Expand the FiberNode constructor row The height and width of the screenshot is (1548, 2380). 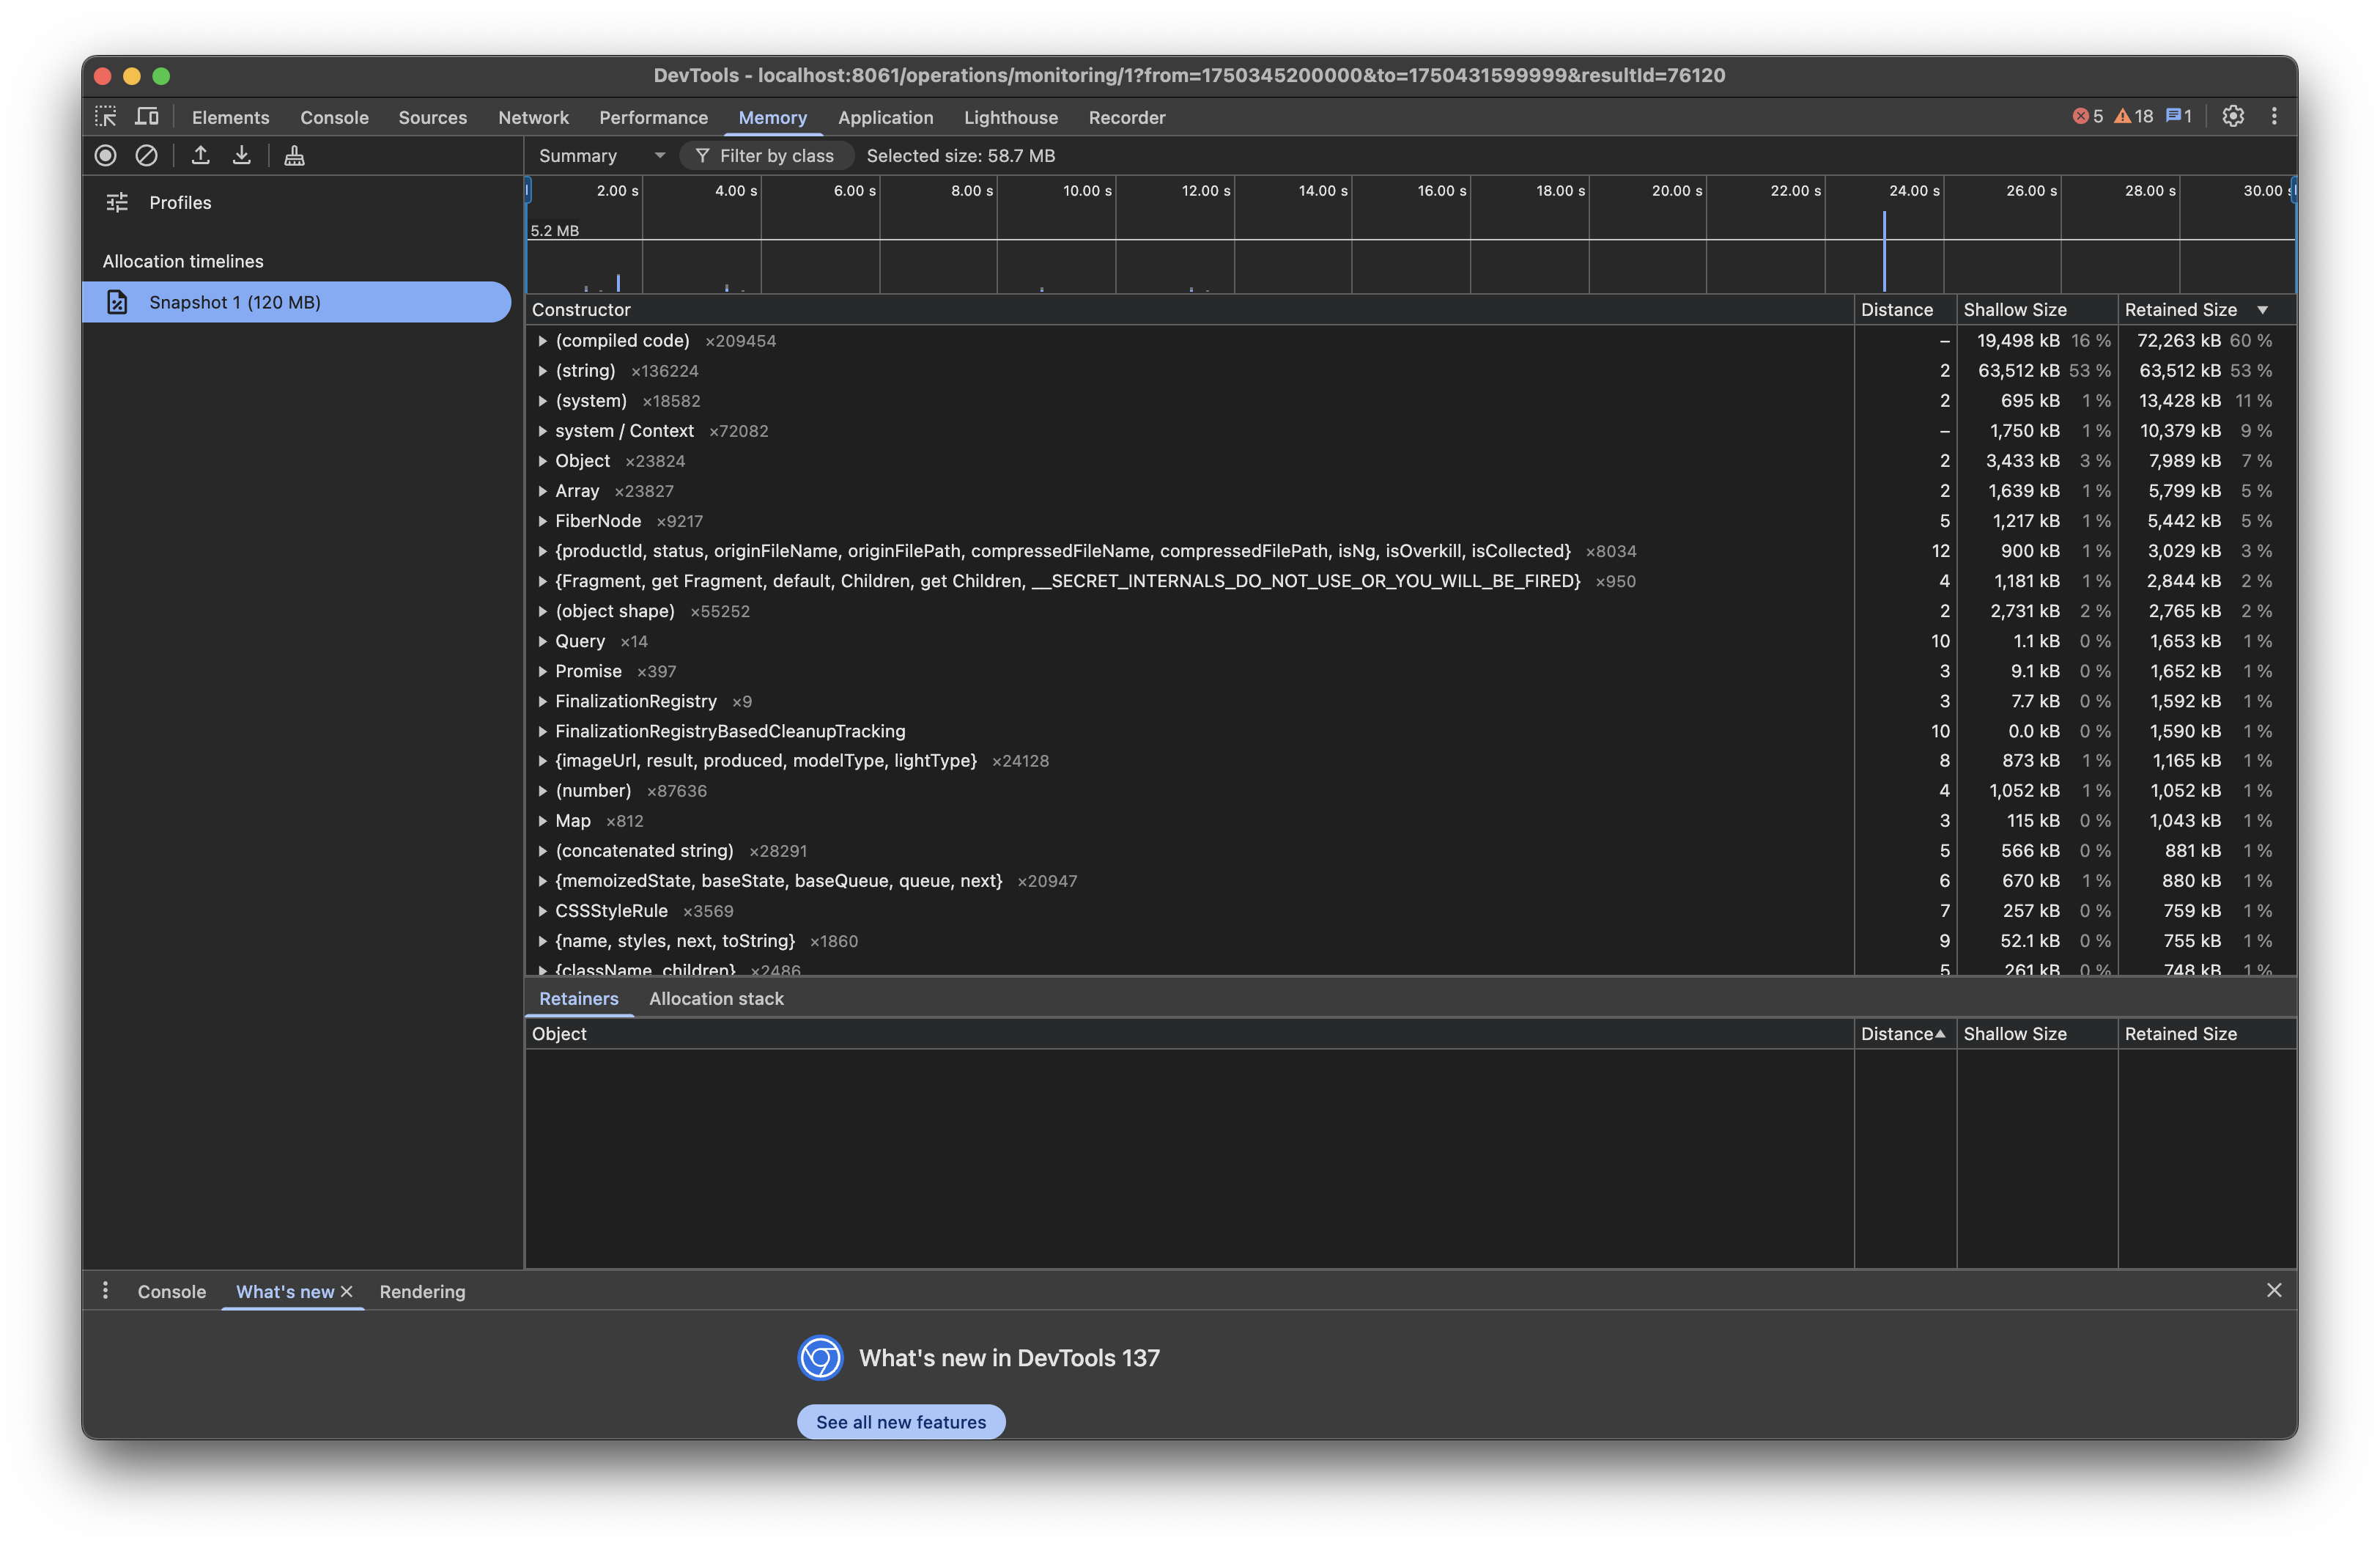point(542,521)
